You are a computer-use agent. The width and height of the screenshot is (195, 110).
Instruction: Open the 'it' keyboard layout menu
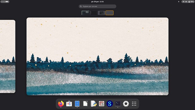(x=179, y=2)
